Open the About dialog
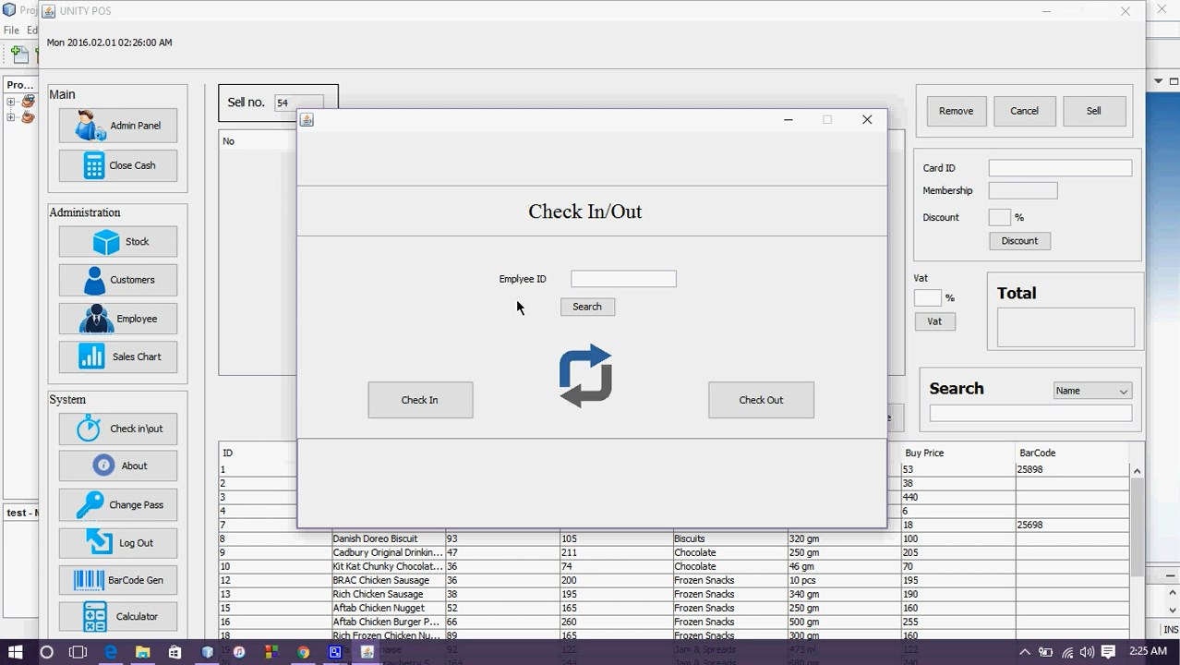 pyautogui.click(x=117, y=465)
